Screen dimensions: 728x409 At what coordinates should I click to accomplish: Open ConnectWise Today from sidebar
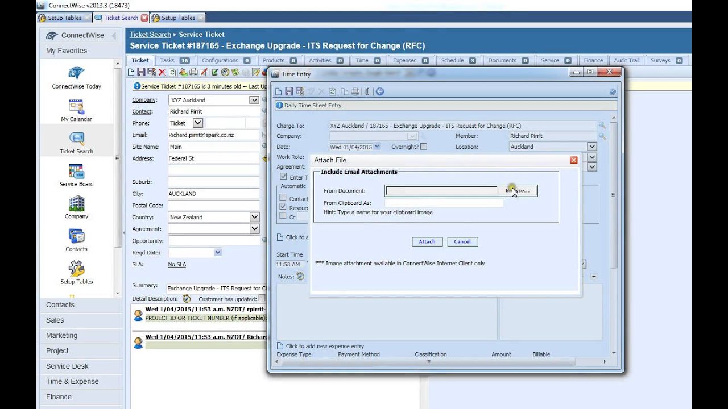76,78
